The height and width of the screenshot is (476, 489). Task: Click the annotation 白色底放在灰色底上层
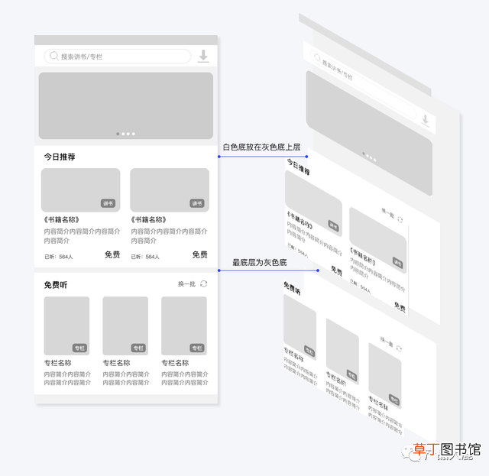261,147
